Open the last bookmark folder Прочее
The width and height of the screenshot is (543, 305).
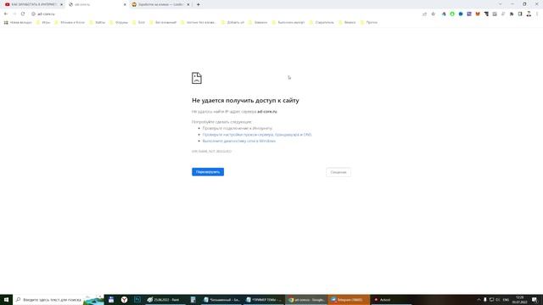[369, 23]
